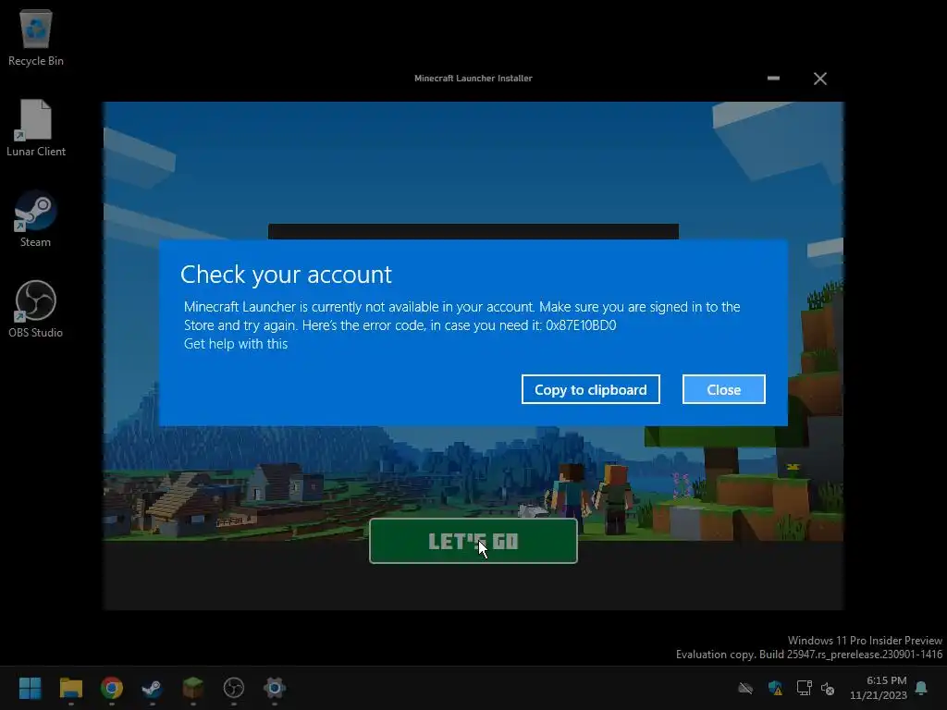Select the Lunar Client desktop shortcut

tap(36, 128)
